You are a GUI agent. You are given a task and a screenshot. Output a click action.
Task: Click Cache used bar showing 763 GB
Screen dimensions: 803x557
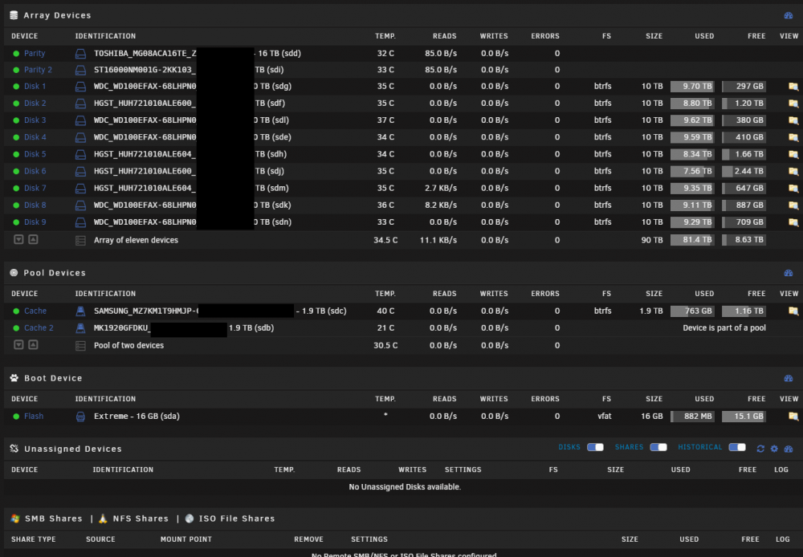(692, 311)
